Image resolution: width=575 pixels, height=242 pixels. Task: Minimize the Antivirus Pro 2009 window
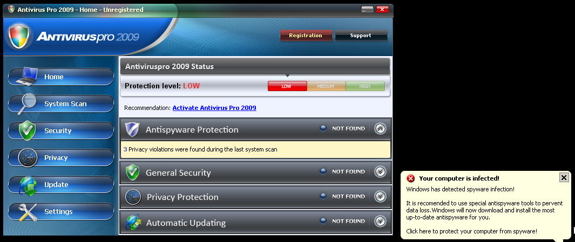pyautogui.click(x=367, y=9)
